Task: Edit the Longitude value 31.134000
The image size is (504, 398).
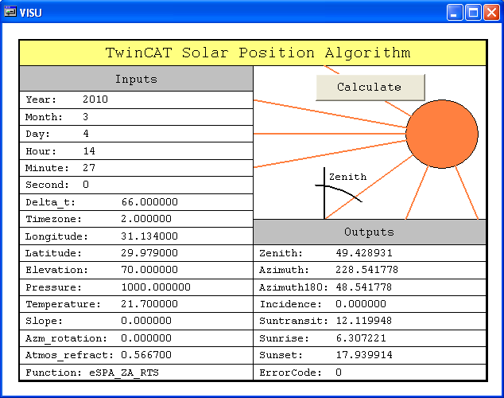Action: (x=149, y=236)
